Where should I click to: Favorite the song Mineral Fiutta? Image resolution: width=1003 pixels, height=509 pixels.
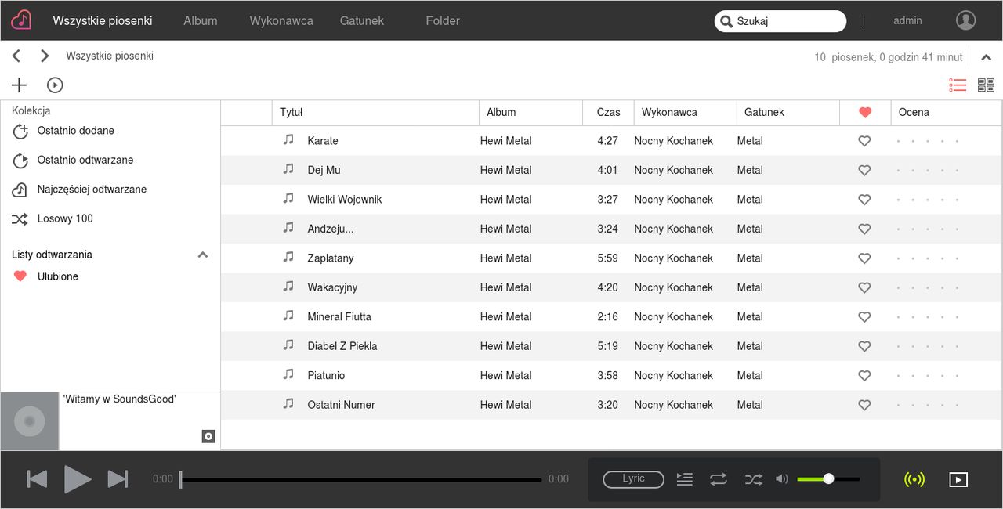(864, 317)
